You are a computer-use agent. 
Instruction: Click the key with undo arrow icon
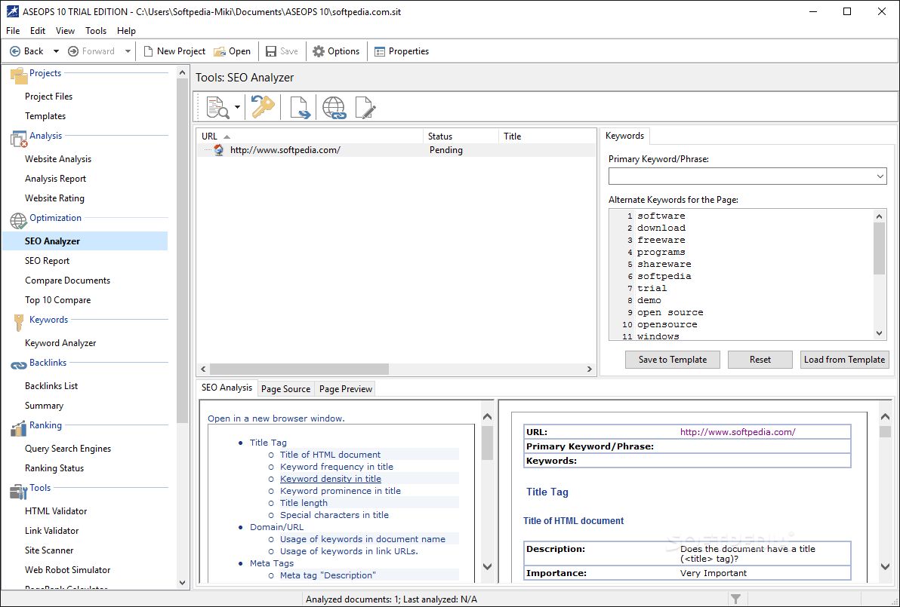[263, 107]
